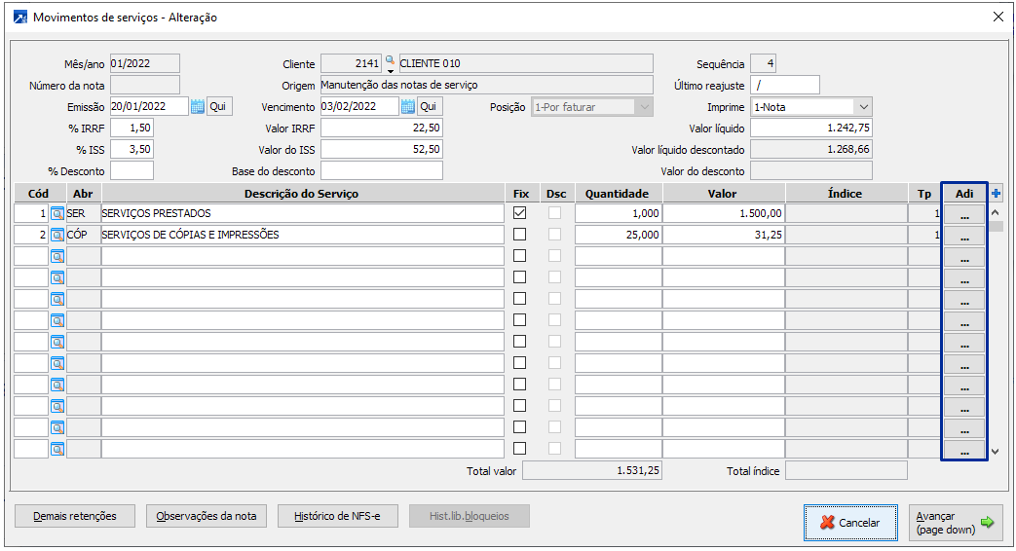Open Adi ellipsis for SERVIÇOS PRESTADOS row
The height and width of the screenshot is (551, 1016).
tap(964, 213)
